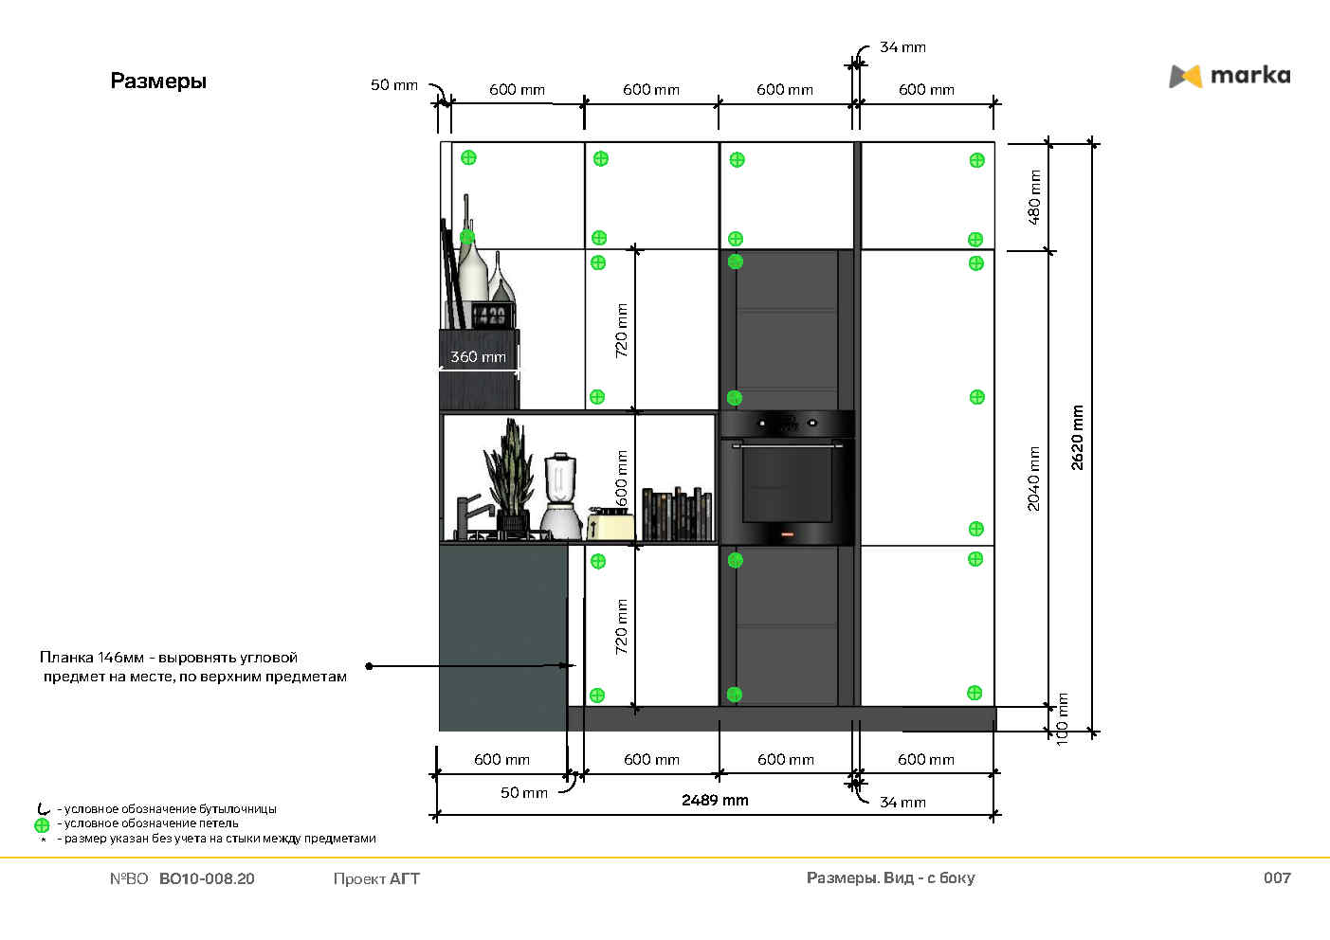Click the marka logo icon
The image size is (1330, 940).
(1185, 76)
